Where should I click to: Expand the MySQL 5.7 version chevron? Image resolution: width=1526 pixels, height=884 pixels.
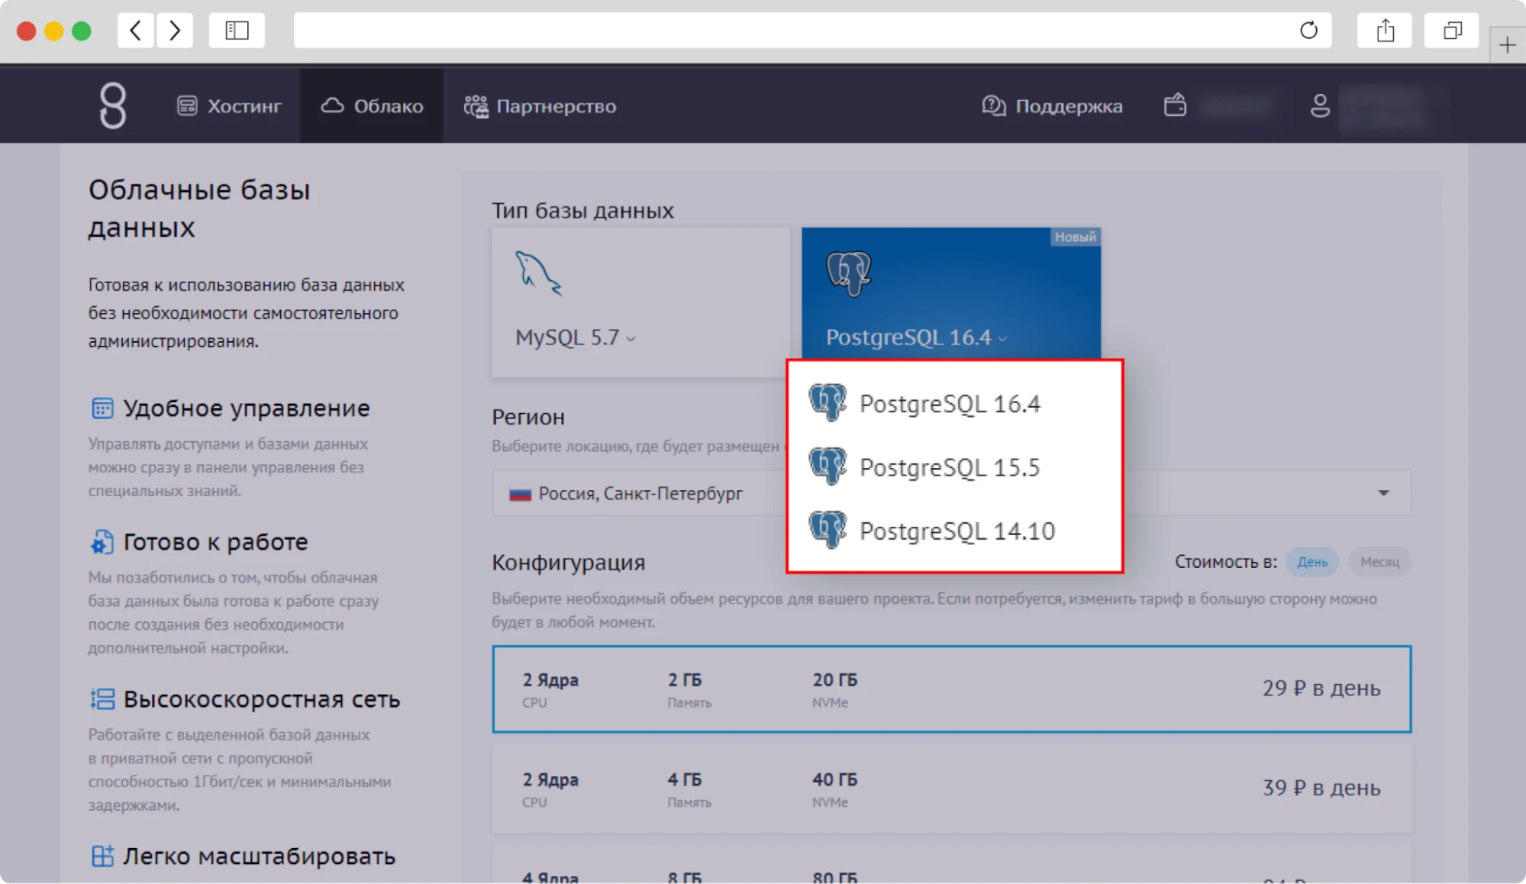pyautogui.click(x=630, y=339)
